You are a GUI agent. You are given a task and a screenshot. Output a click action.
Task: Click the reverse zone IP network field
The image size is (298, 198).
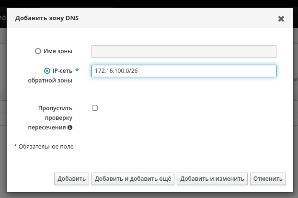(x=184, y=71)
